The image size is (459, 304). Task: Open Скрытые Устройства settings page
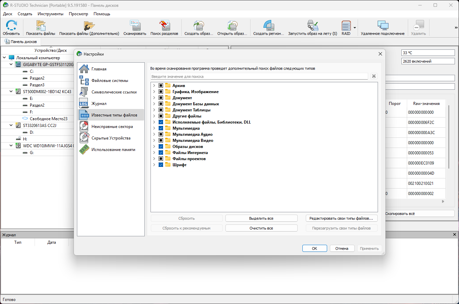[x=111, y=138]
